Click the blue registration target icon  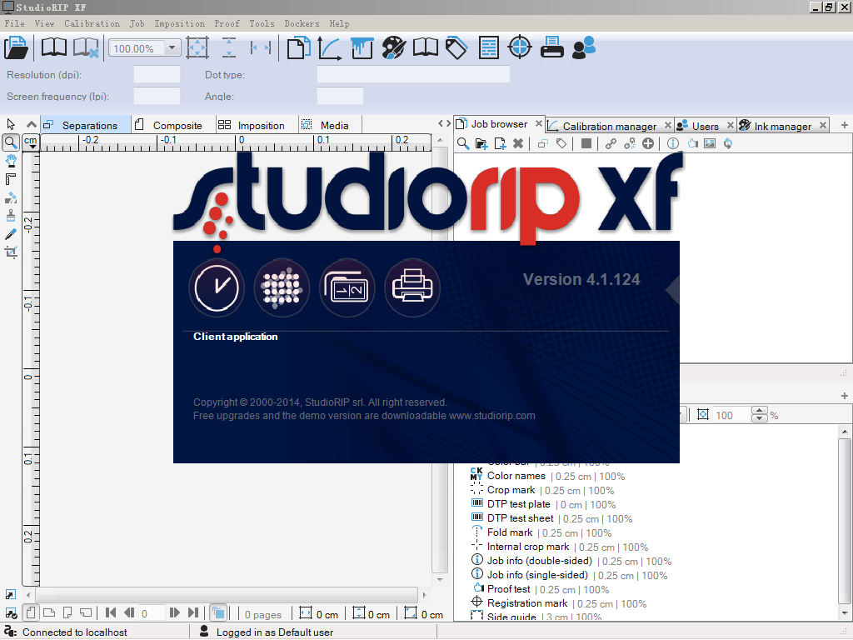pos(520,47)
